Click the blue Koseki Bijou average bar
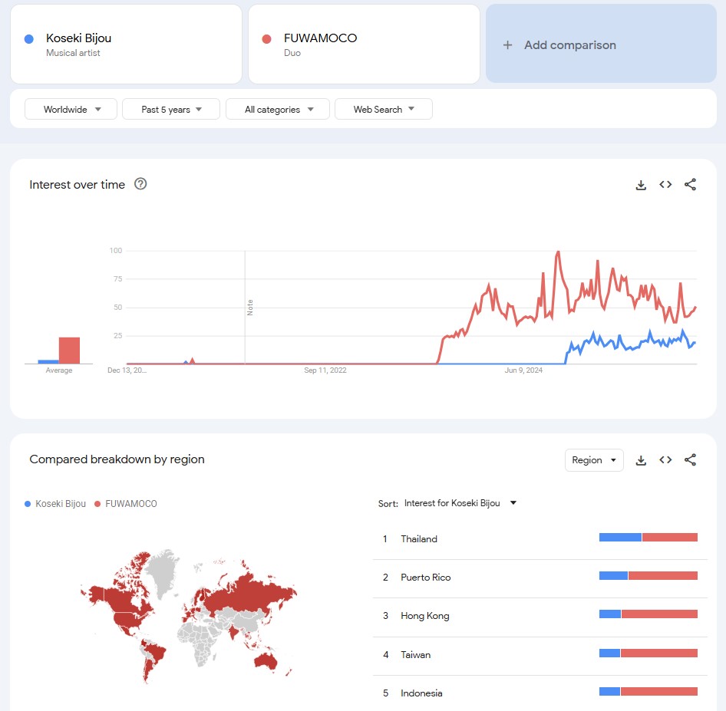 48,362
